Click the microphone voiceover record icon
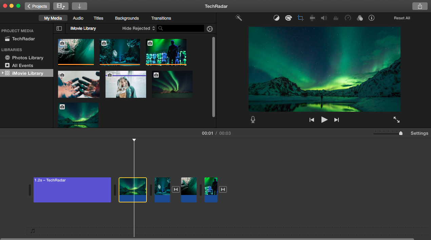The width and height of the screenshot is (431, 240). click(x=253, y=119)
